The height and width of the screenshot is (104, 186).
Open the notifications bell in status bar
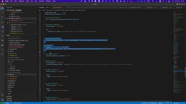tap(184, 103)
